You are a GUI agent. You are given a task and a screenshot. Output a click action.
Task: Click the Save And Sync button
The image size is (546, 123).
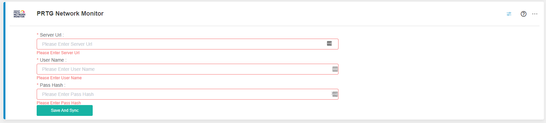point(65,110)
